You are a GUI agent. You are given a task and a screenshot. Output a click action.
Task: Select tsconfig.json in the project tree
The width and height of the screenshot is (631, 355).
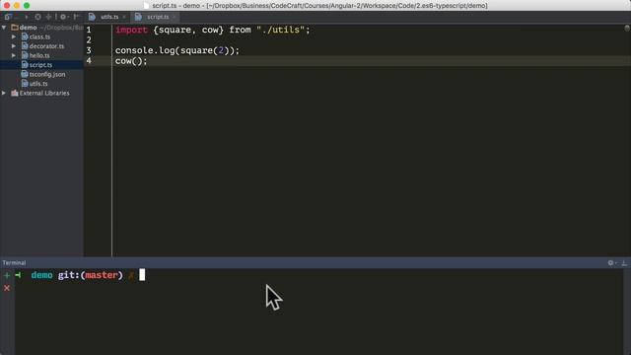47,74
